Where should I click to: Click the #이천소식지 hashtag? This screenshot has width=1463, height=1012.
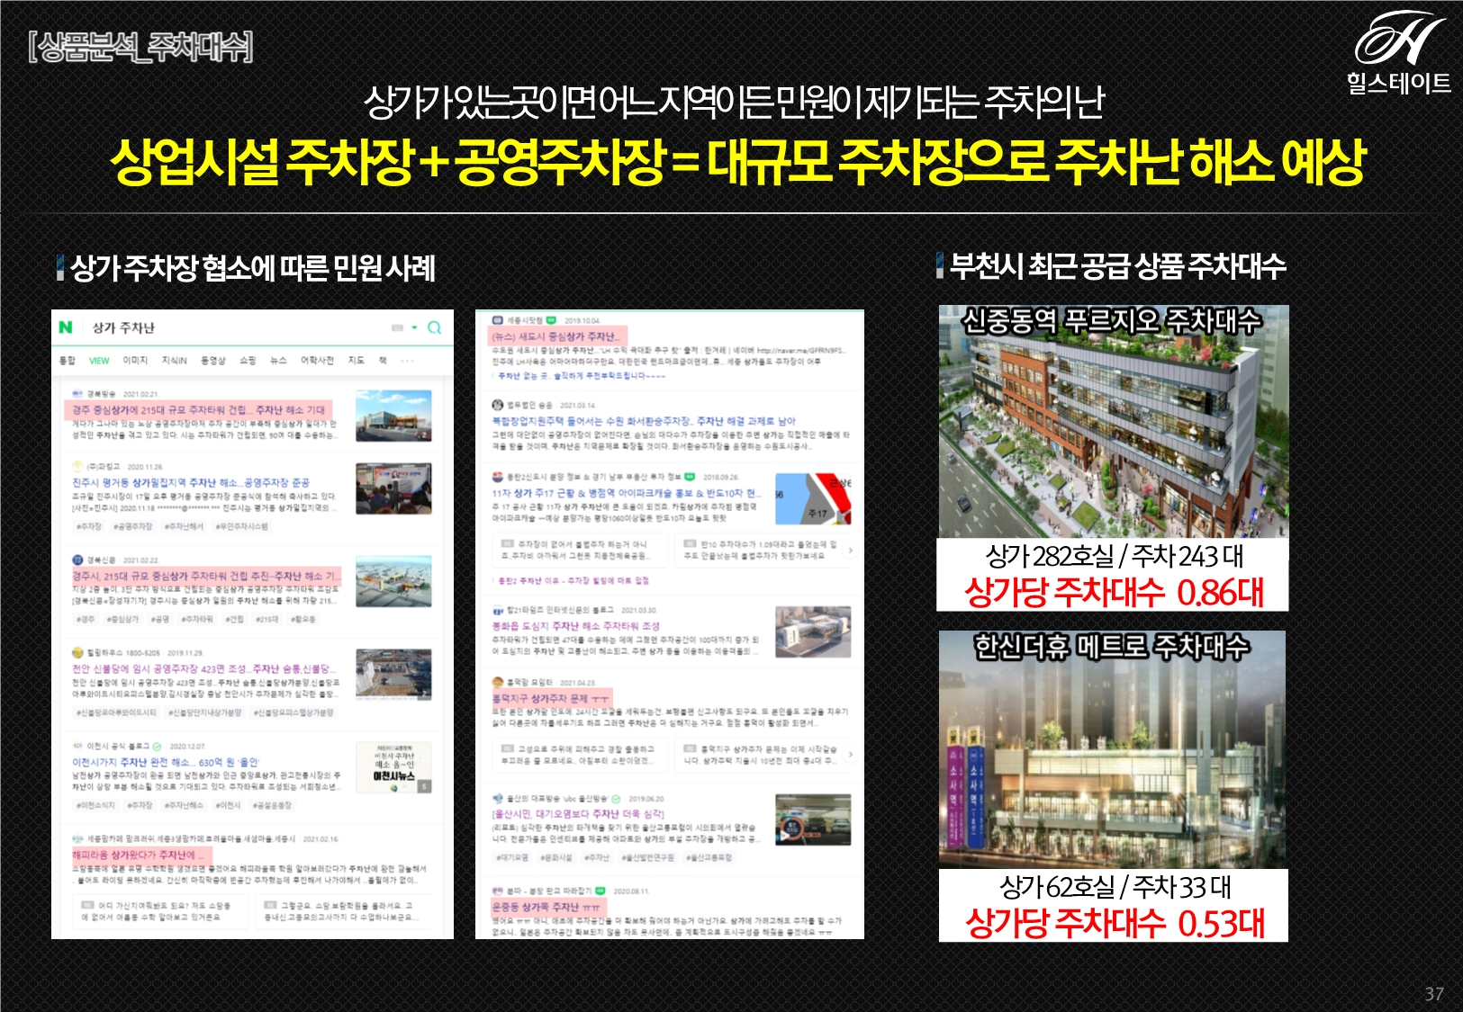tap(96, 806)
